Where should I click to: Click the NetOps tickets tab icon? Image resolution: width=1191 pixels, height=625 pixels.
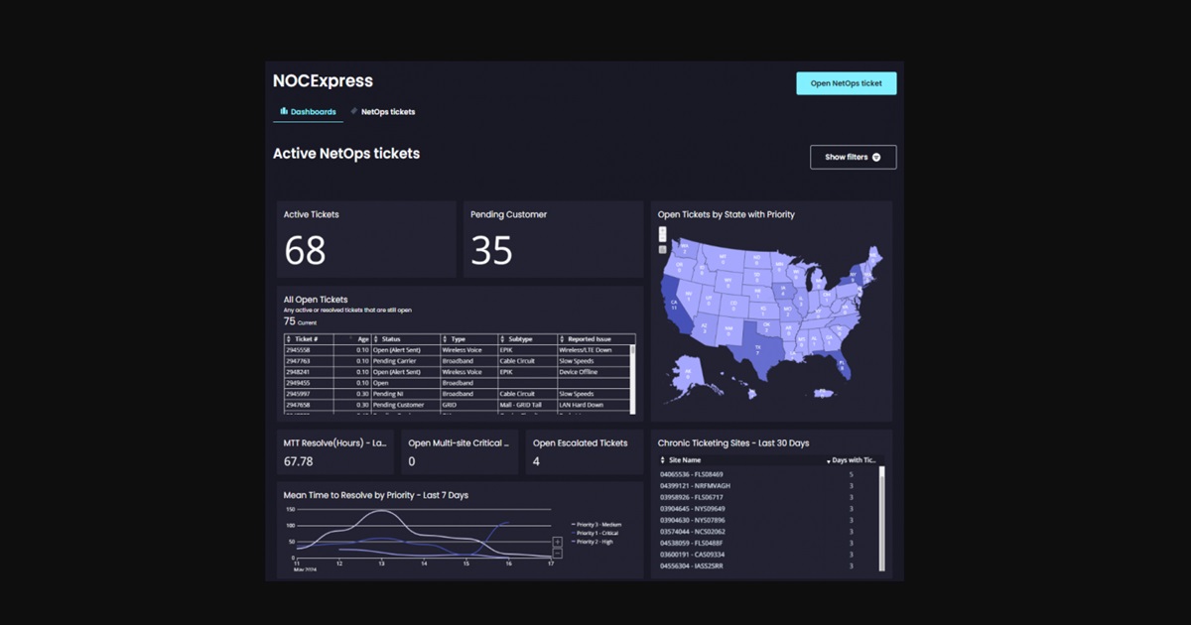pos(354,111)
